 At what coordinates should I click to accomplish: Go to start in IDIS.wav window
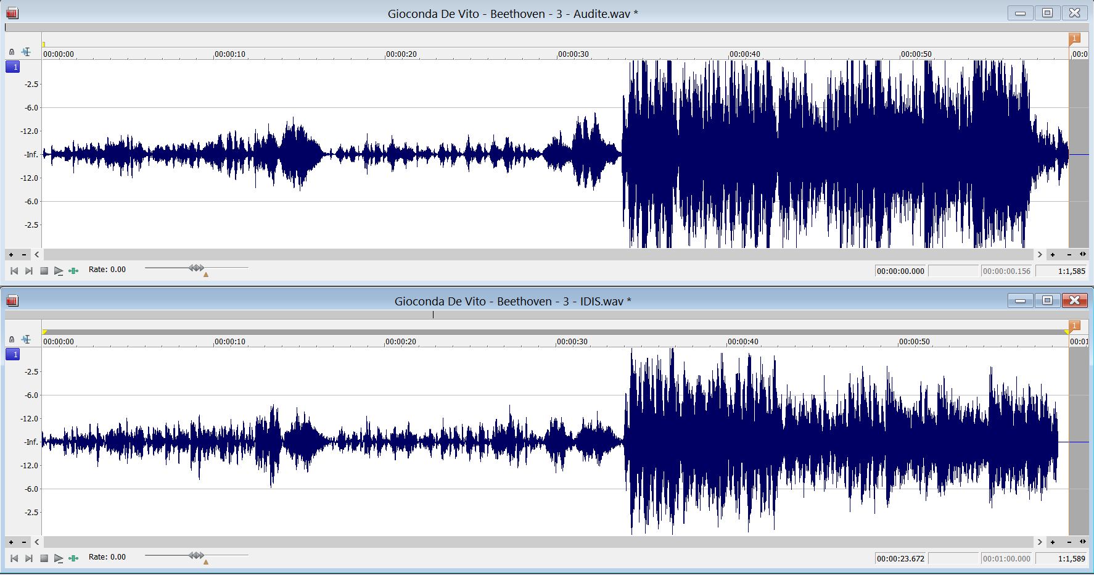tap(14, 558)
